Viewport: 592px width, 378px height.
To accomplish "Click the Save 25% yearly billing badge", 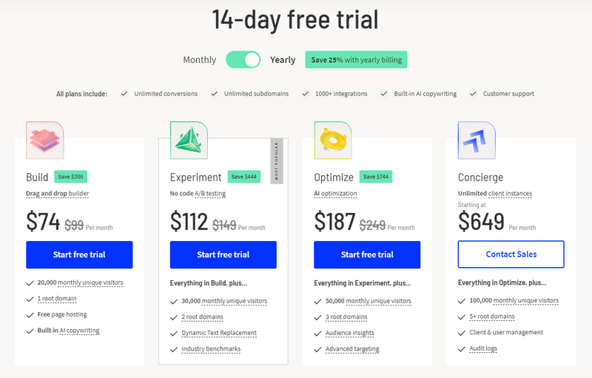I will pyautogui.click(x=356, y=60).
